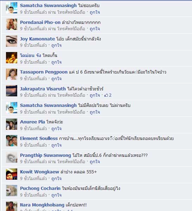Open Element Soulless's profile picture
The width and height of the screenshot is (192, 211).
point(12,141)
